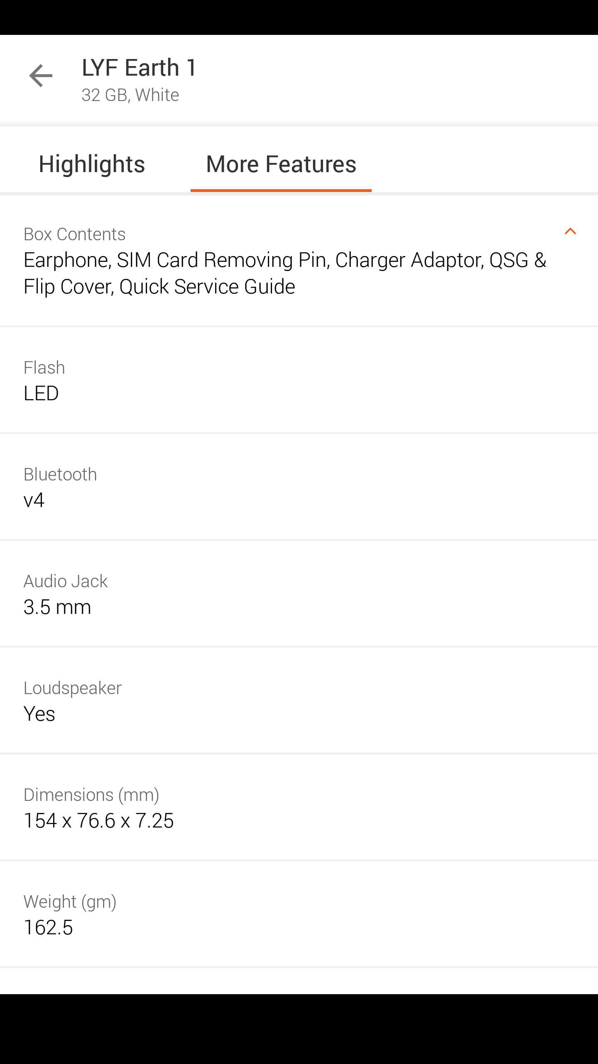The height and width of the screenshot is (1064, 598).
Task: Go back using the arrow icon
Action: (41, 76)
